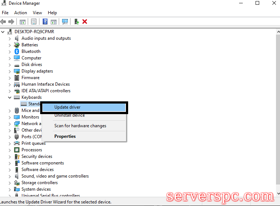Screen dimensions: 280x206
Task: Open the Properties sheet toolbar icon
Action: (34, 22)
